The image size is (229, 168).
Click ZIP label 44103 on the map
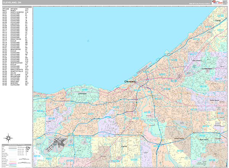tap(162, 74)
